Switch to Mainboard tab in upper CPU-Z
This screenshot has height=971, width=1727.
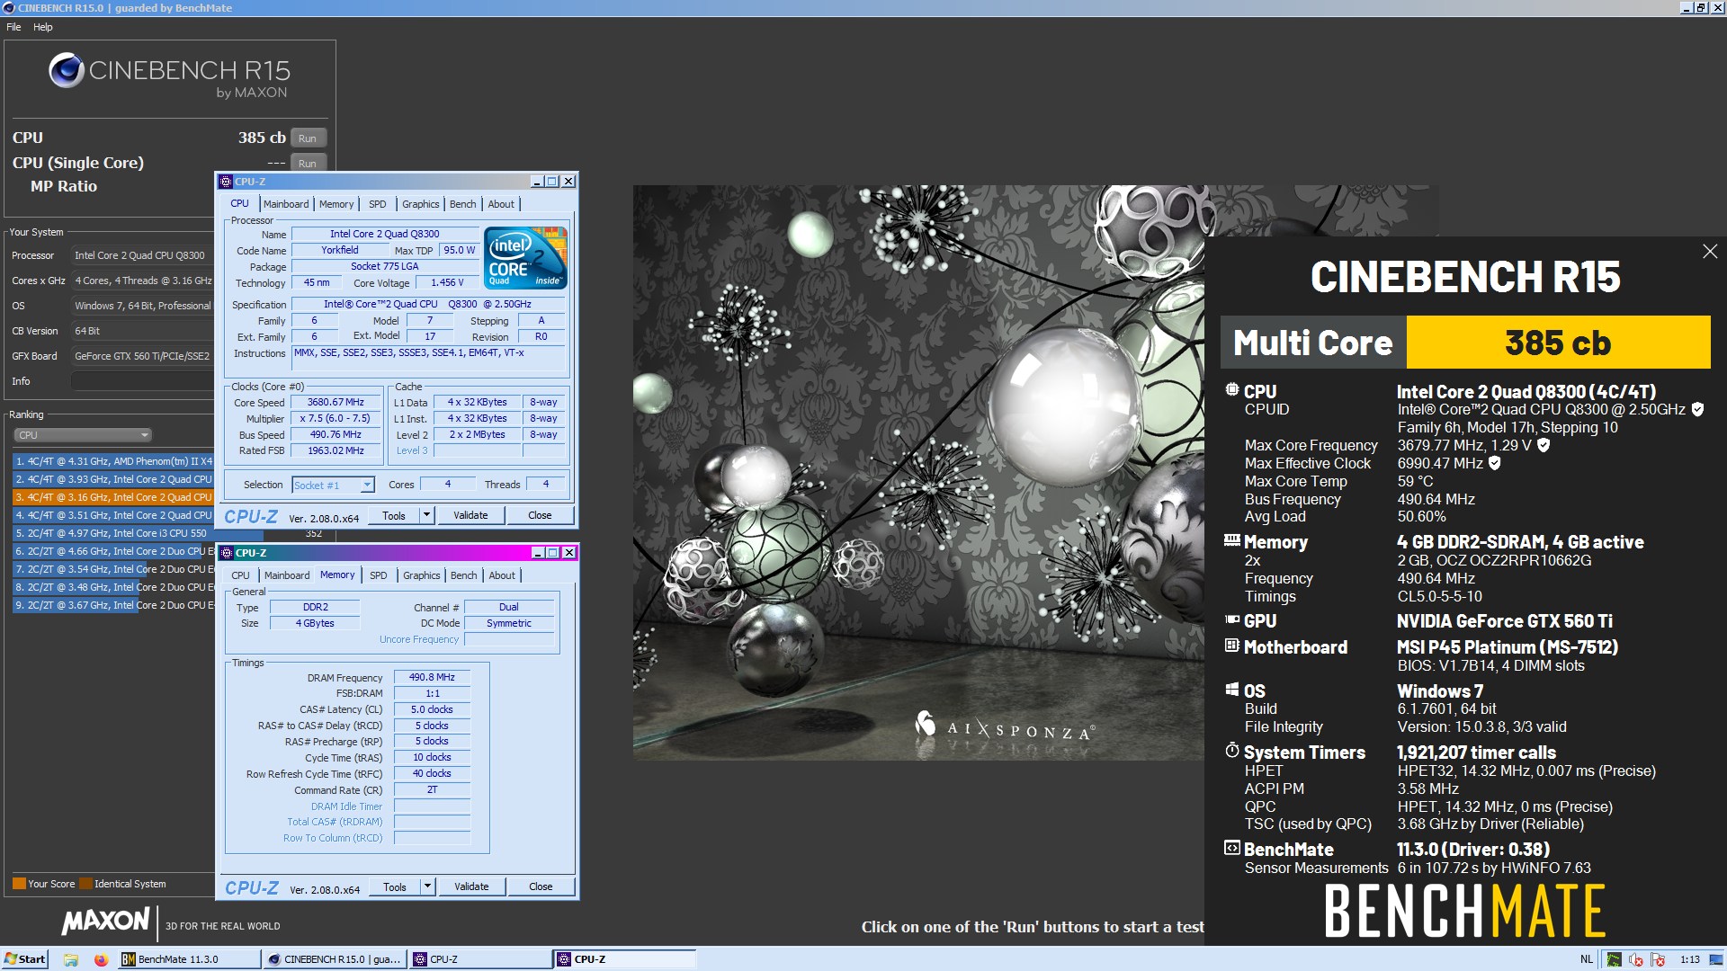click(x=286, y=204)
